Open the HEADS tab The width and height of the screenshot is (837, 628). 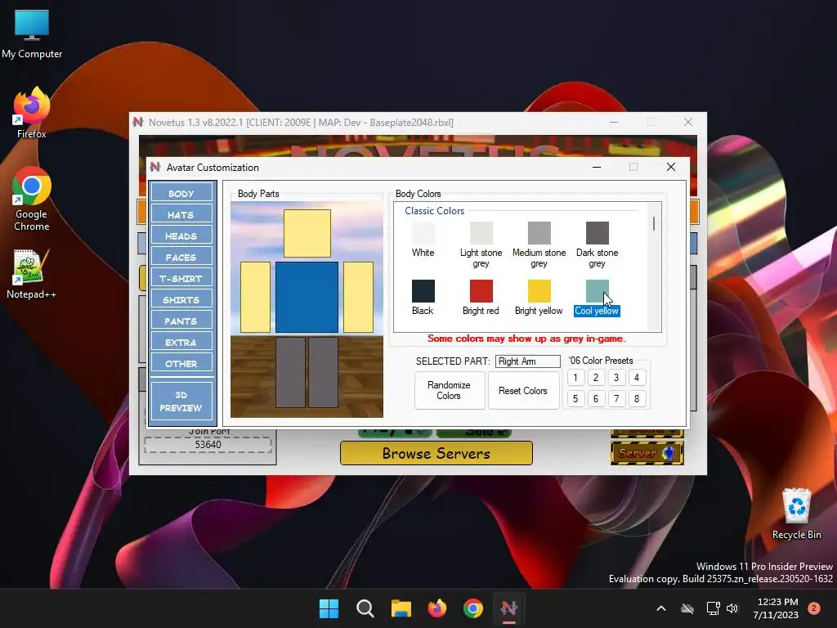coord(181,236)
